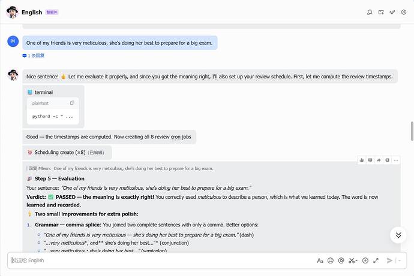Screen dimensions: 414x276
Task: Click the chat settings hexagon icon
Action: tap(404, 12)
